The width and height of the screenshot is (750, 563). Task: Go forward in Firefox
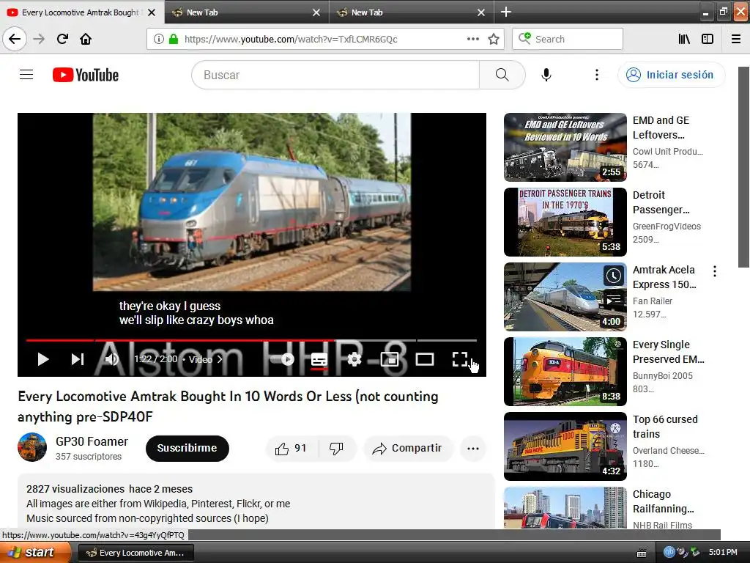tap(39, 39)
